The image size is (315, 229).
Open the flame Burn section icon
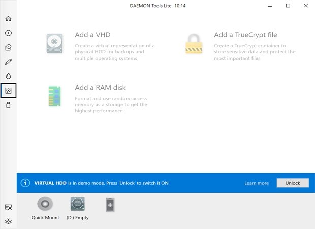(8, 76)
